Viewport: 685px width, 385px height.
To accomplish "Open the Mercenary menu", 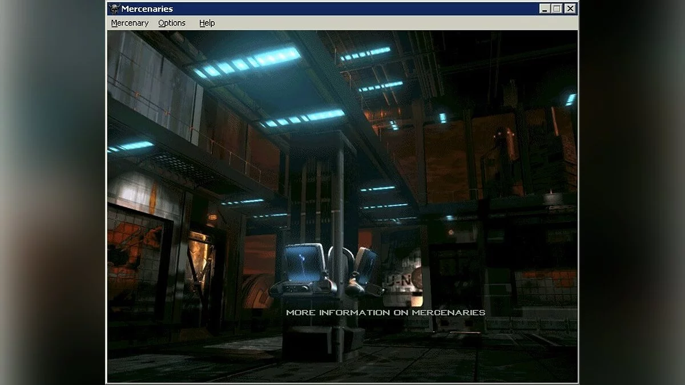I will 130,23.
